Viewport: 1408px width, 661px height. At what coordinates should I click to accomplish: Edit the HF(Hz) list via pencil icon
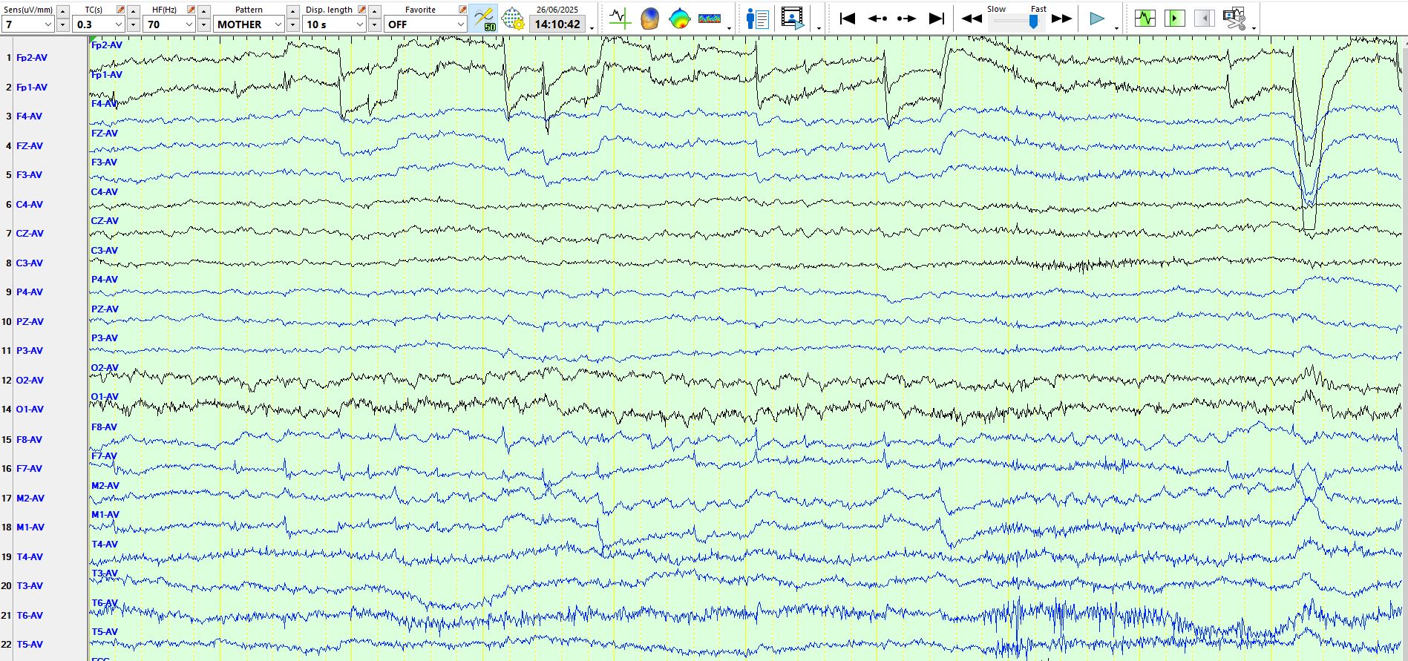pos(191,10)
